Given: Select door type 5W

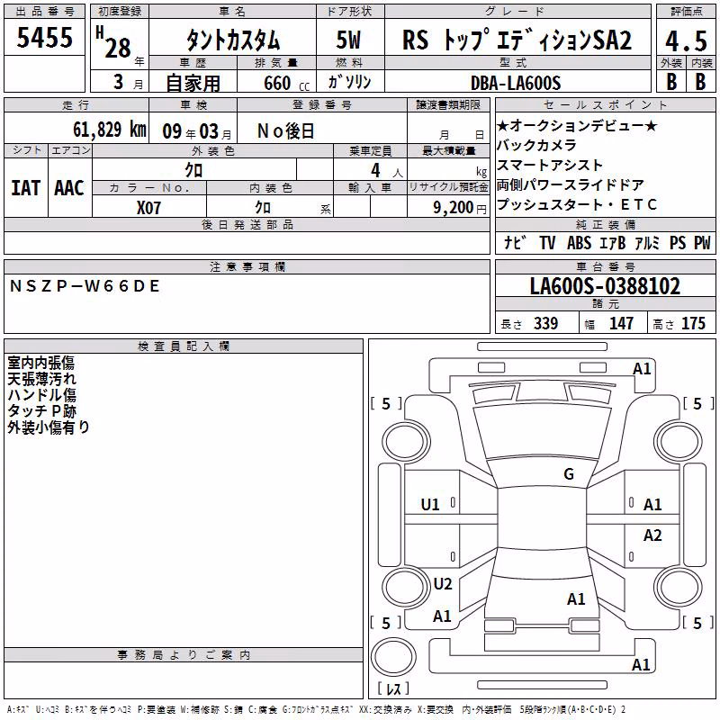Looking at the screenshot, I should [348, 40].
